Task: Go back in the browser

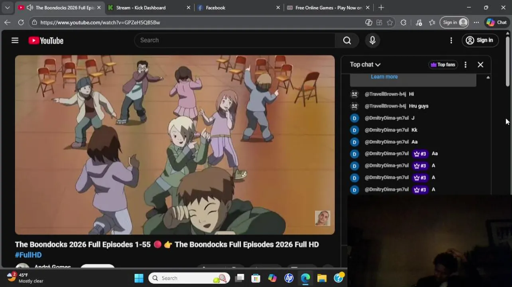Action: click(7, 22)
